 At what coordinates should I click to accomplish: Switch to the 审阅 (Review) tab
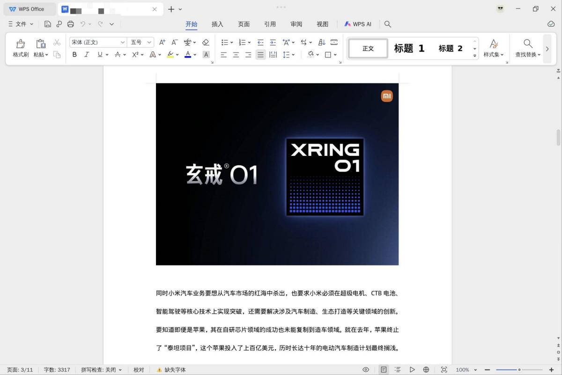pos(296,24)
